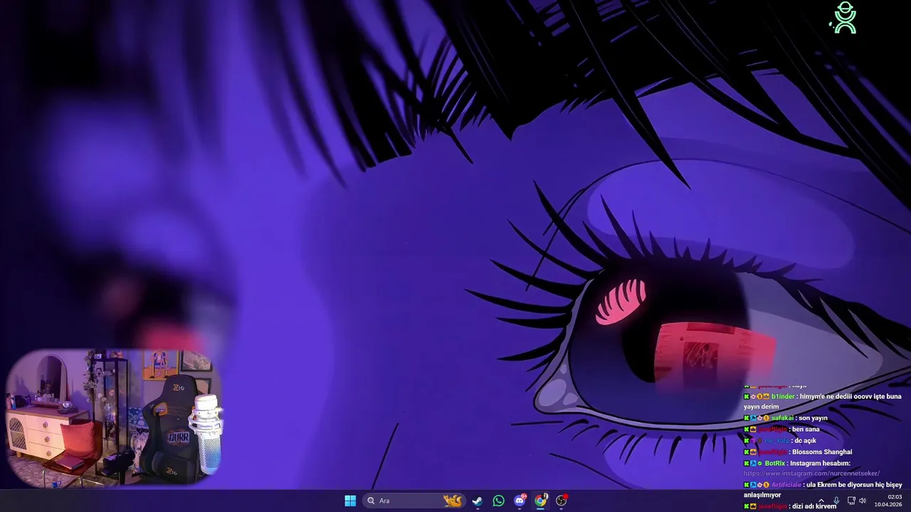Show hidden system tray icons
Viewport: 911px width, 512px height.
tap(821, 501)
